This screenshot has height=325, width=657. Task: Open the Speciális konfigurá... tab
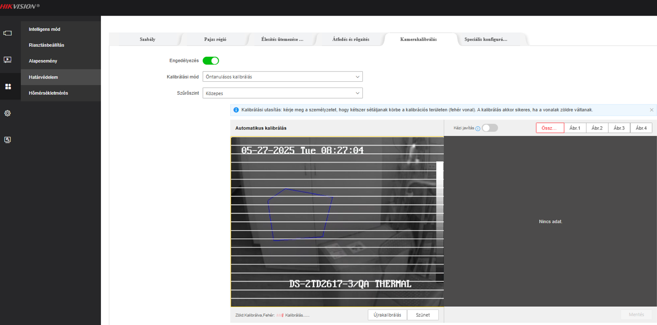pyautogui.click(x=486, y=39)
